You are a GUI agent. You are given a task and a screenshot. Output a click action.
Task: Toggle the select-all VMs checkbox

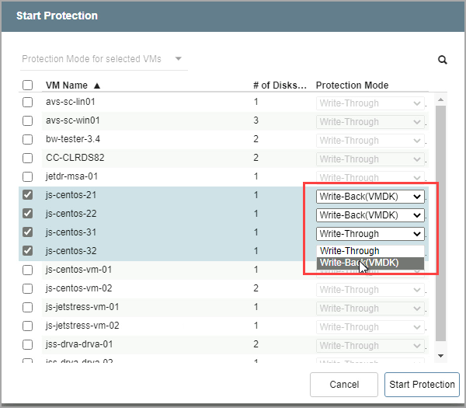tap(28, 85)
